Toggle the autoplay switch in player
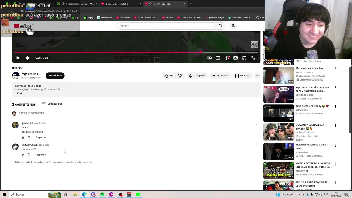The width and height of the screenshot is (352, 198). [x=209, y=58]
